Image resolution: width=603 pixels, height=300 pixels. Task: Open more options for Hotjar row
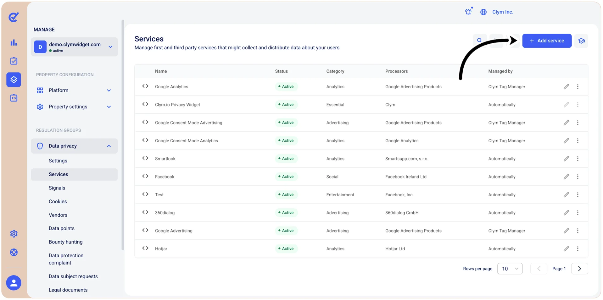pos(578,249)
